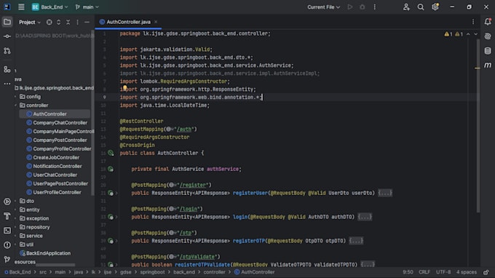This screenshot has width=495, height=278.
Task: Open the main hamburger menu
Action: (x=21, y=7)
